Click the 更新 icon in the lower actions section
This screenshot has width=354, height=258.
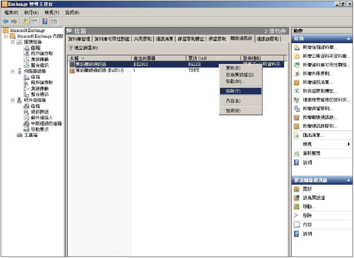pyautogui.click(x=297, y=189)
